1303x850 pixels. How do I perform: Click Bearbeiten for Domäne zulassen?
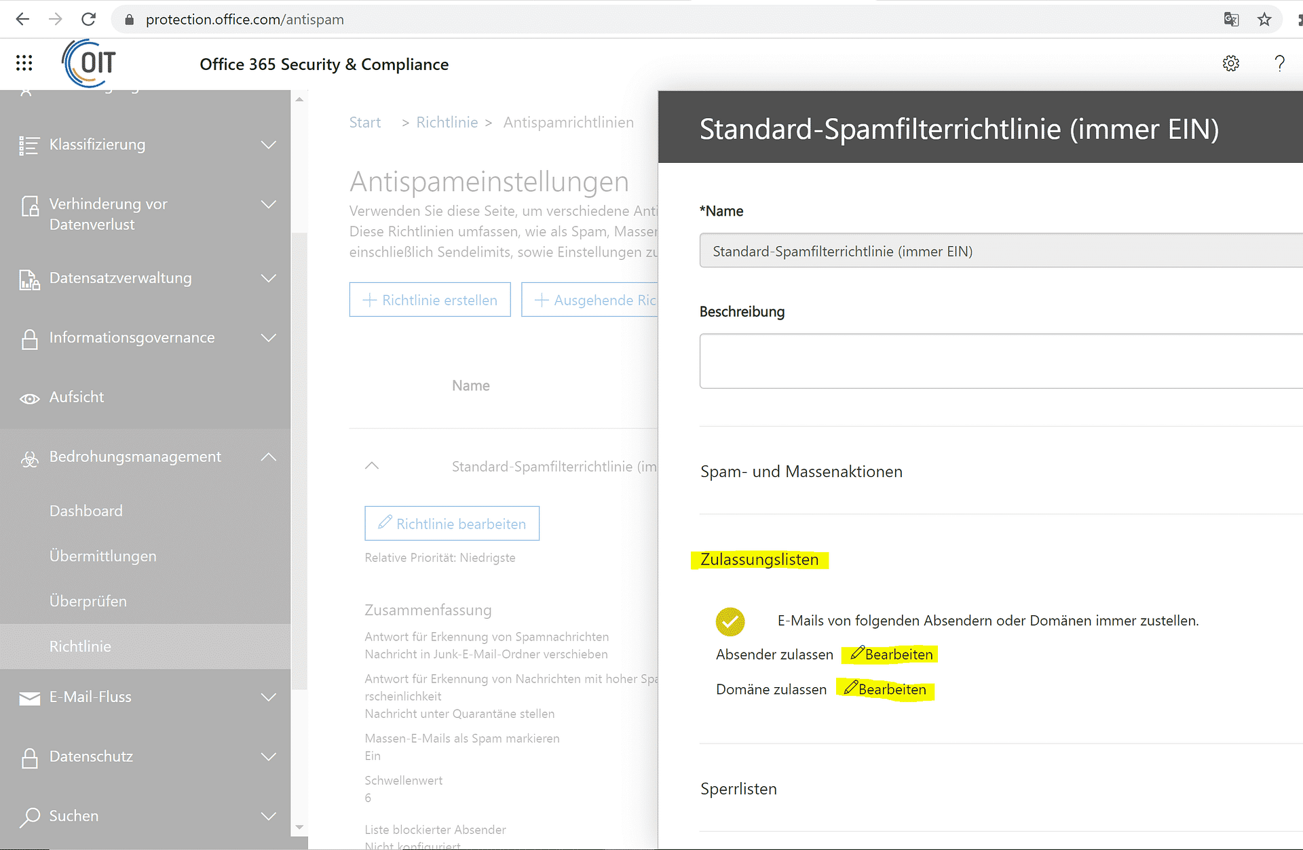point(892,690)
